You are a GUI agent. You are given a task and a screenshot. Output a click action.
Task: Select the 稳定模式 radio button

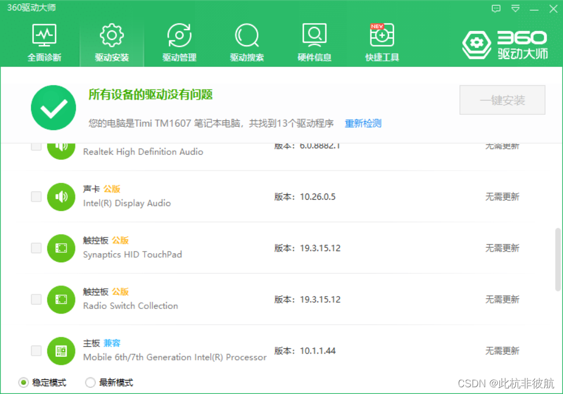coord(23,383)
